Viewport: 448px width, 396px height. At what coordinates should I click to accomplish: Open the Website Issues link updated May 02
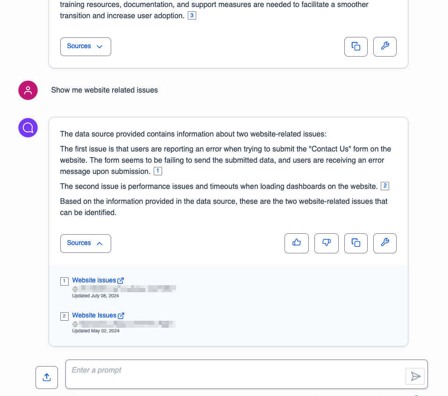(x=93, y=315)
